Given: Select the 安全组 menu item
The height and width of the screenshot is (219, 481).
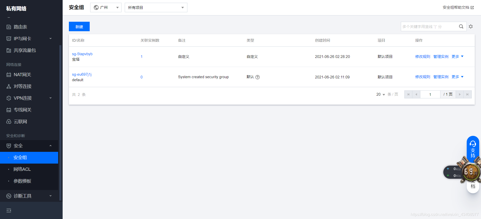Looking at the screenshot, I should point(29,158).
